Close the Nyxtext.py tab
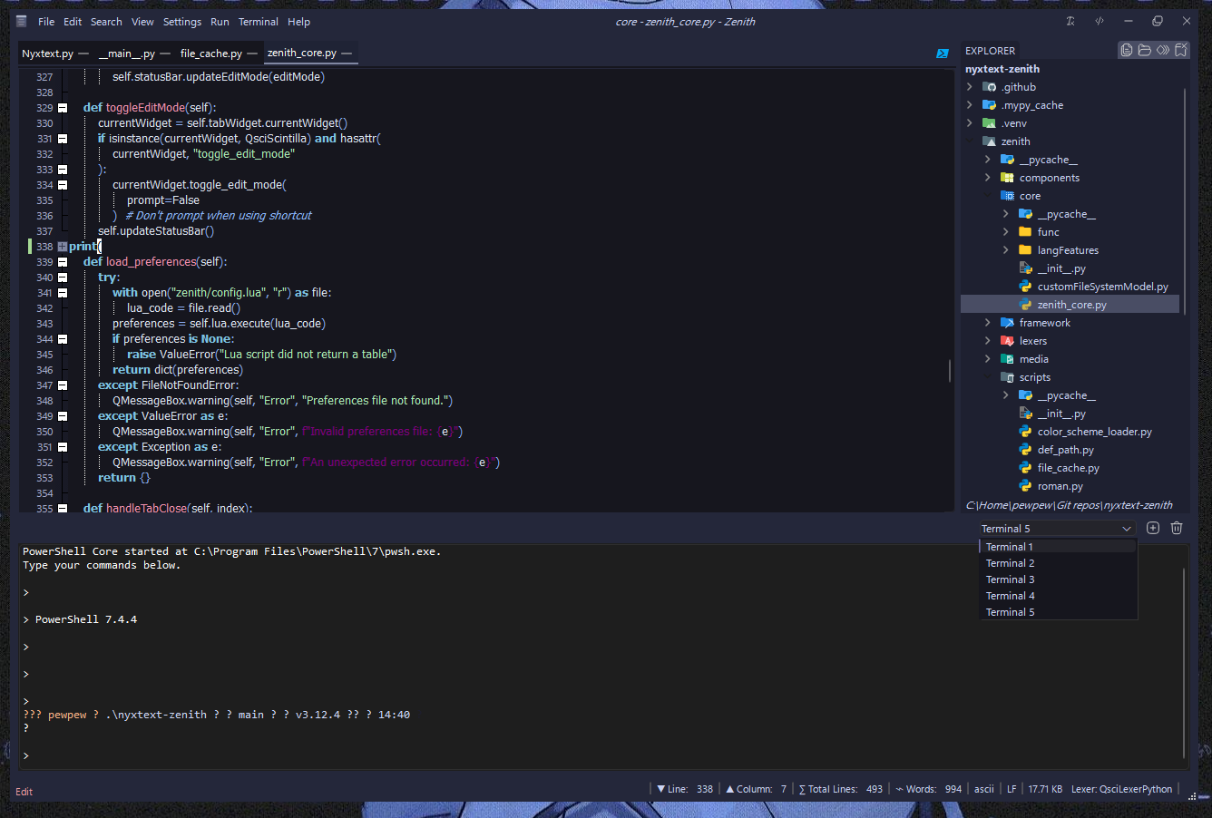The image size is (1212, 818). point(83,54)
